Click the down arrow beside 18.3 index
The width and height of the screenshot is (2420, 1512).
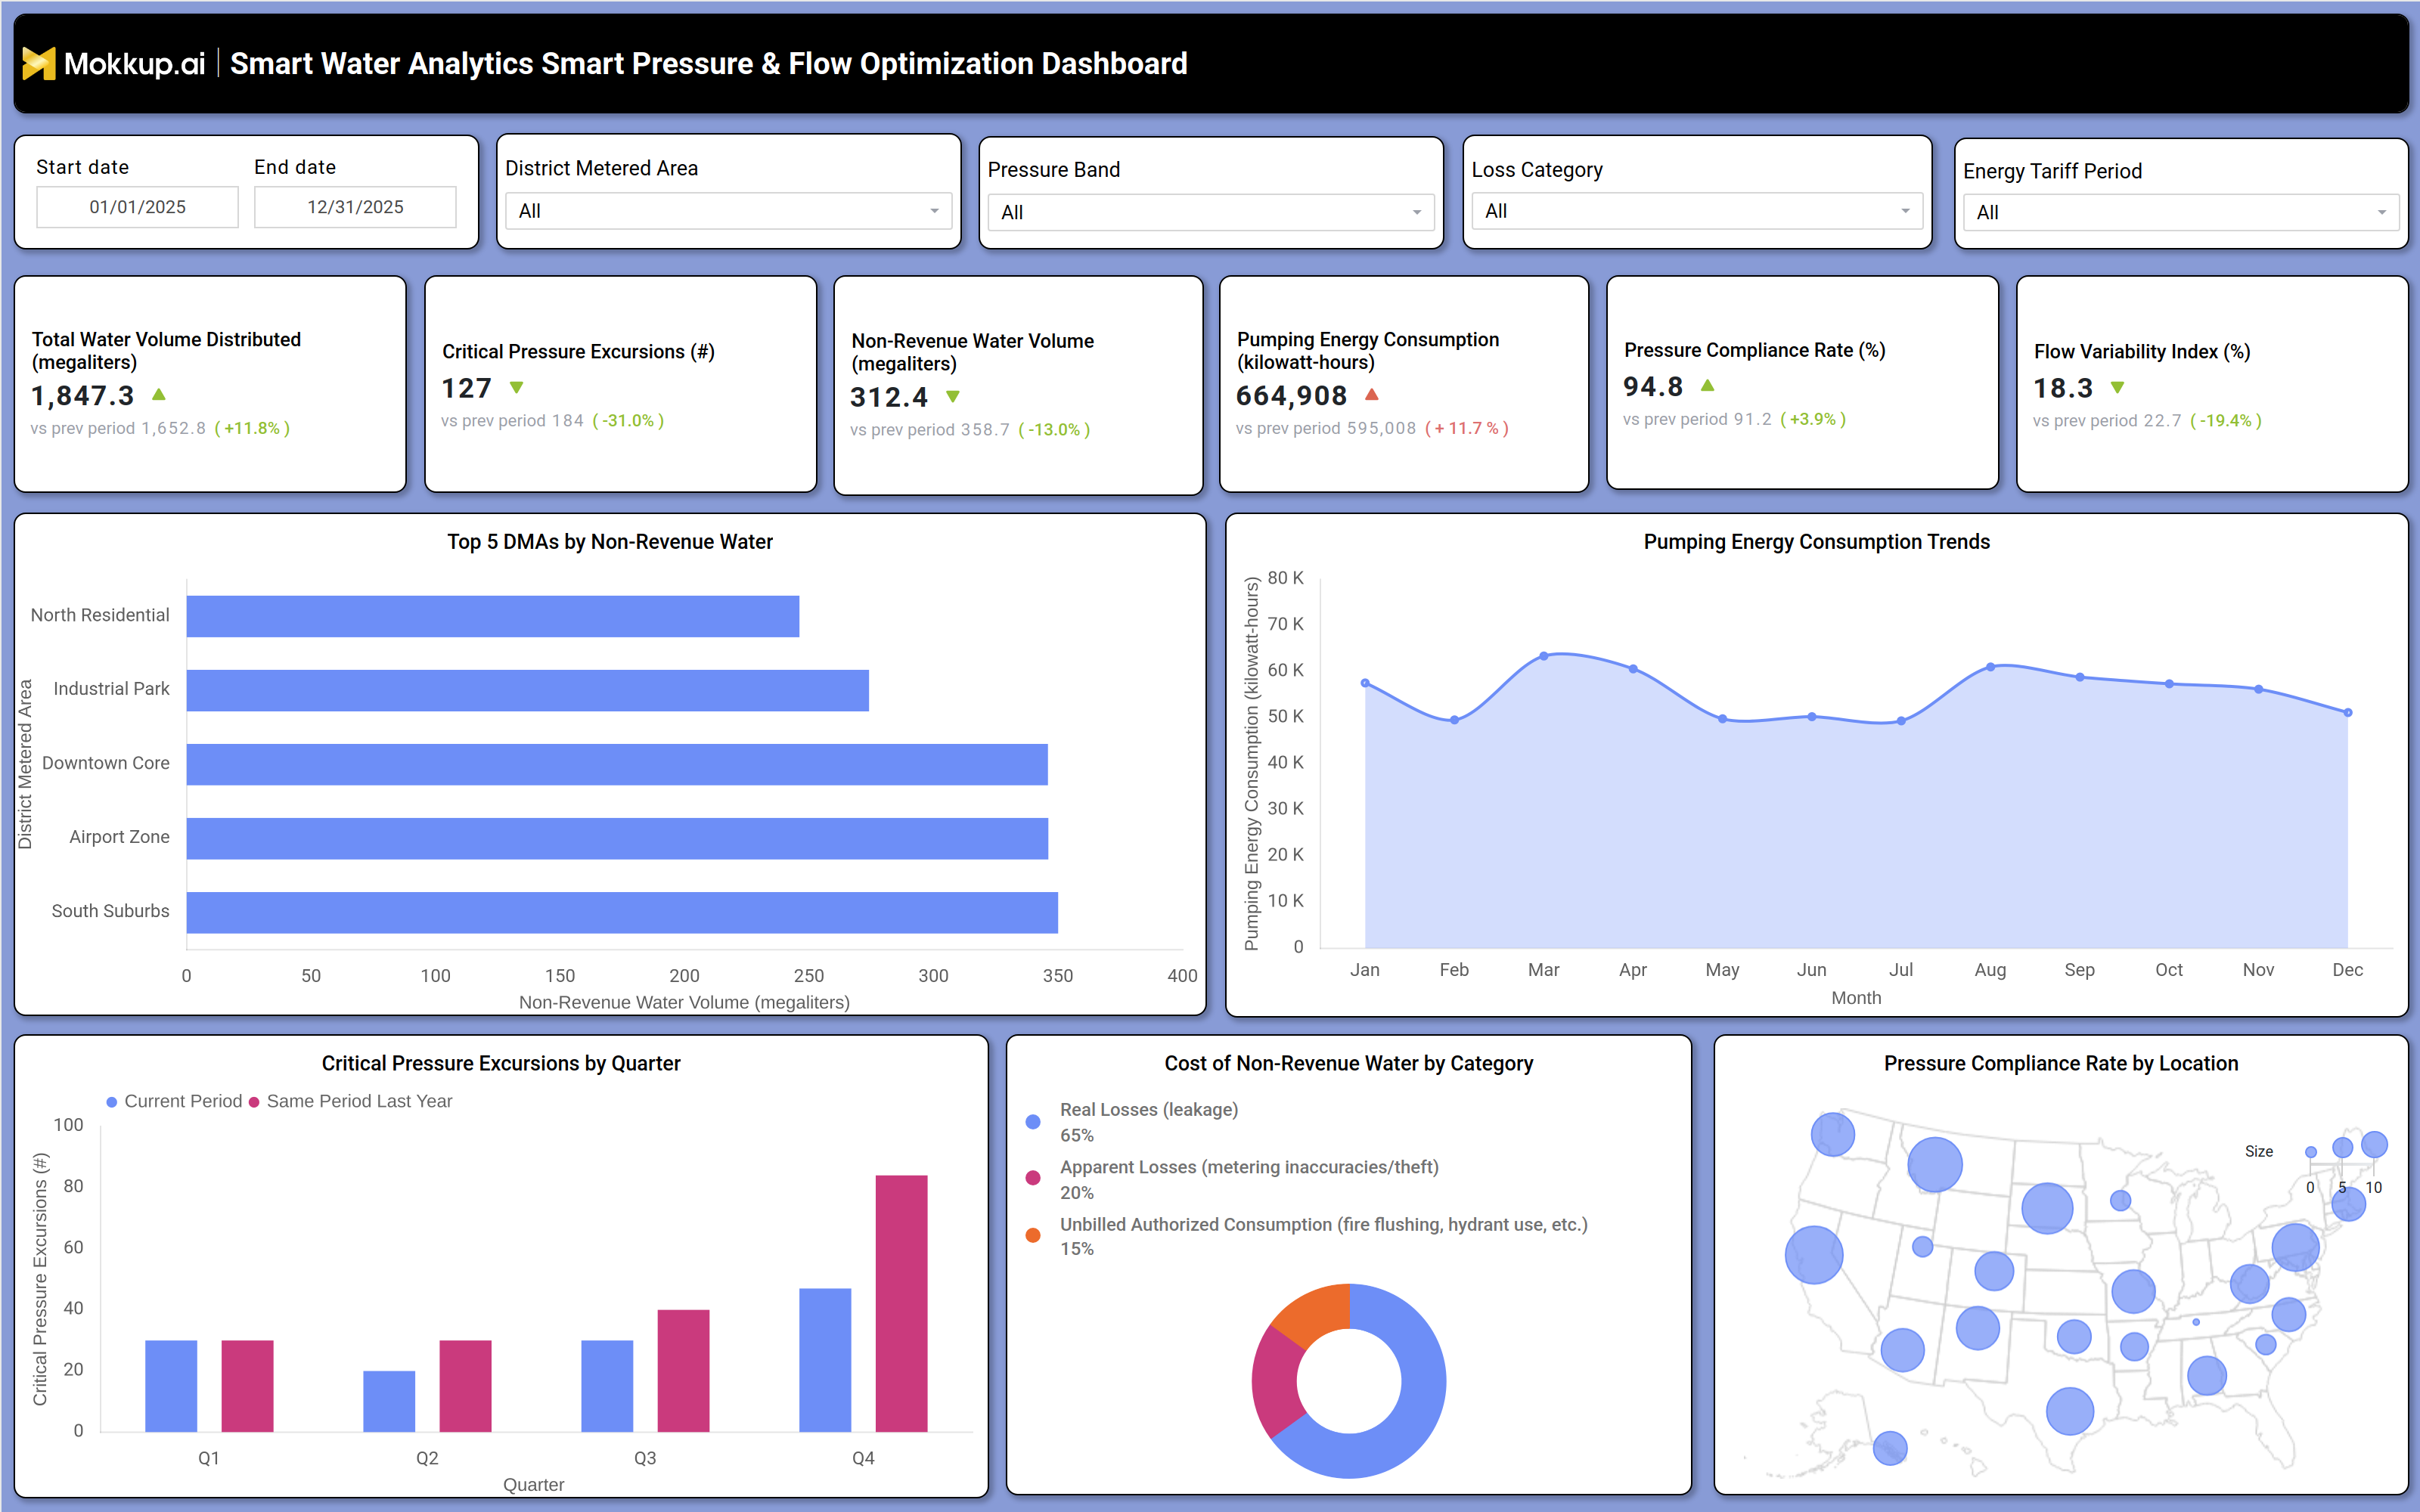pos(2117,387)
